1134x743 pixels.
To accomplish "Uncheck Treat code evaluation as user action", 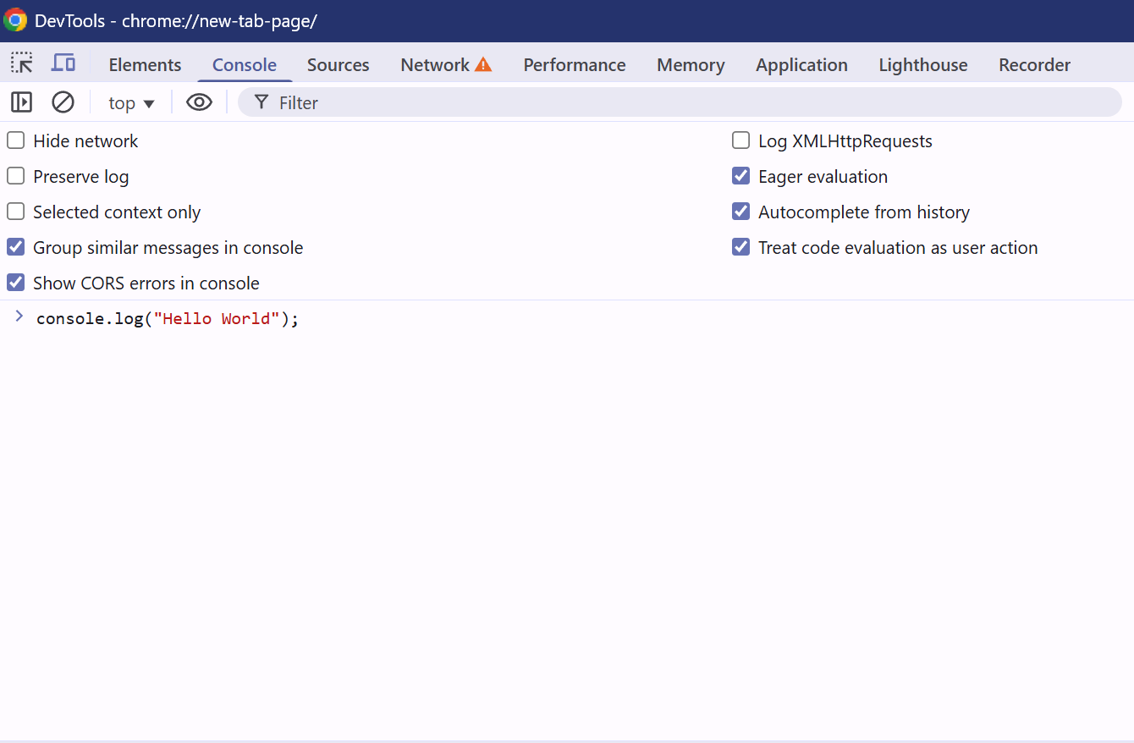I will [741, 247].
